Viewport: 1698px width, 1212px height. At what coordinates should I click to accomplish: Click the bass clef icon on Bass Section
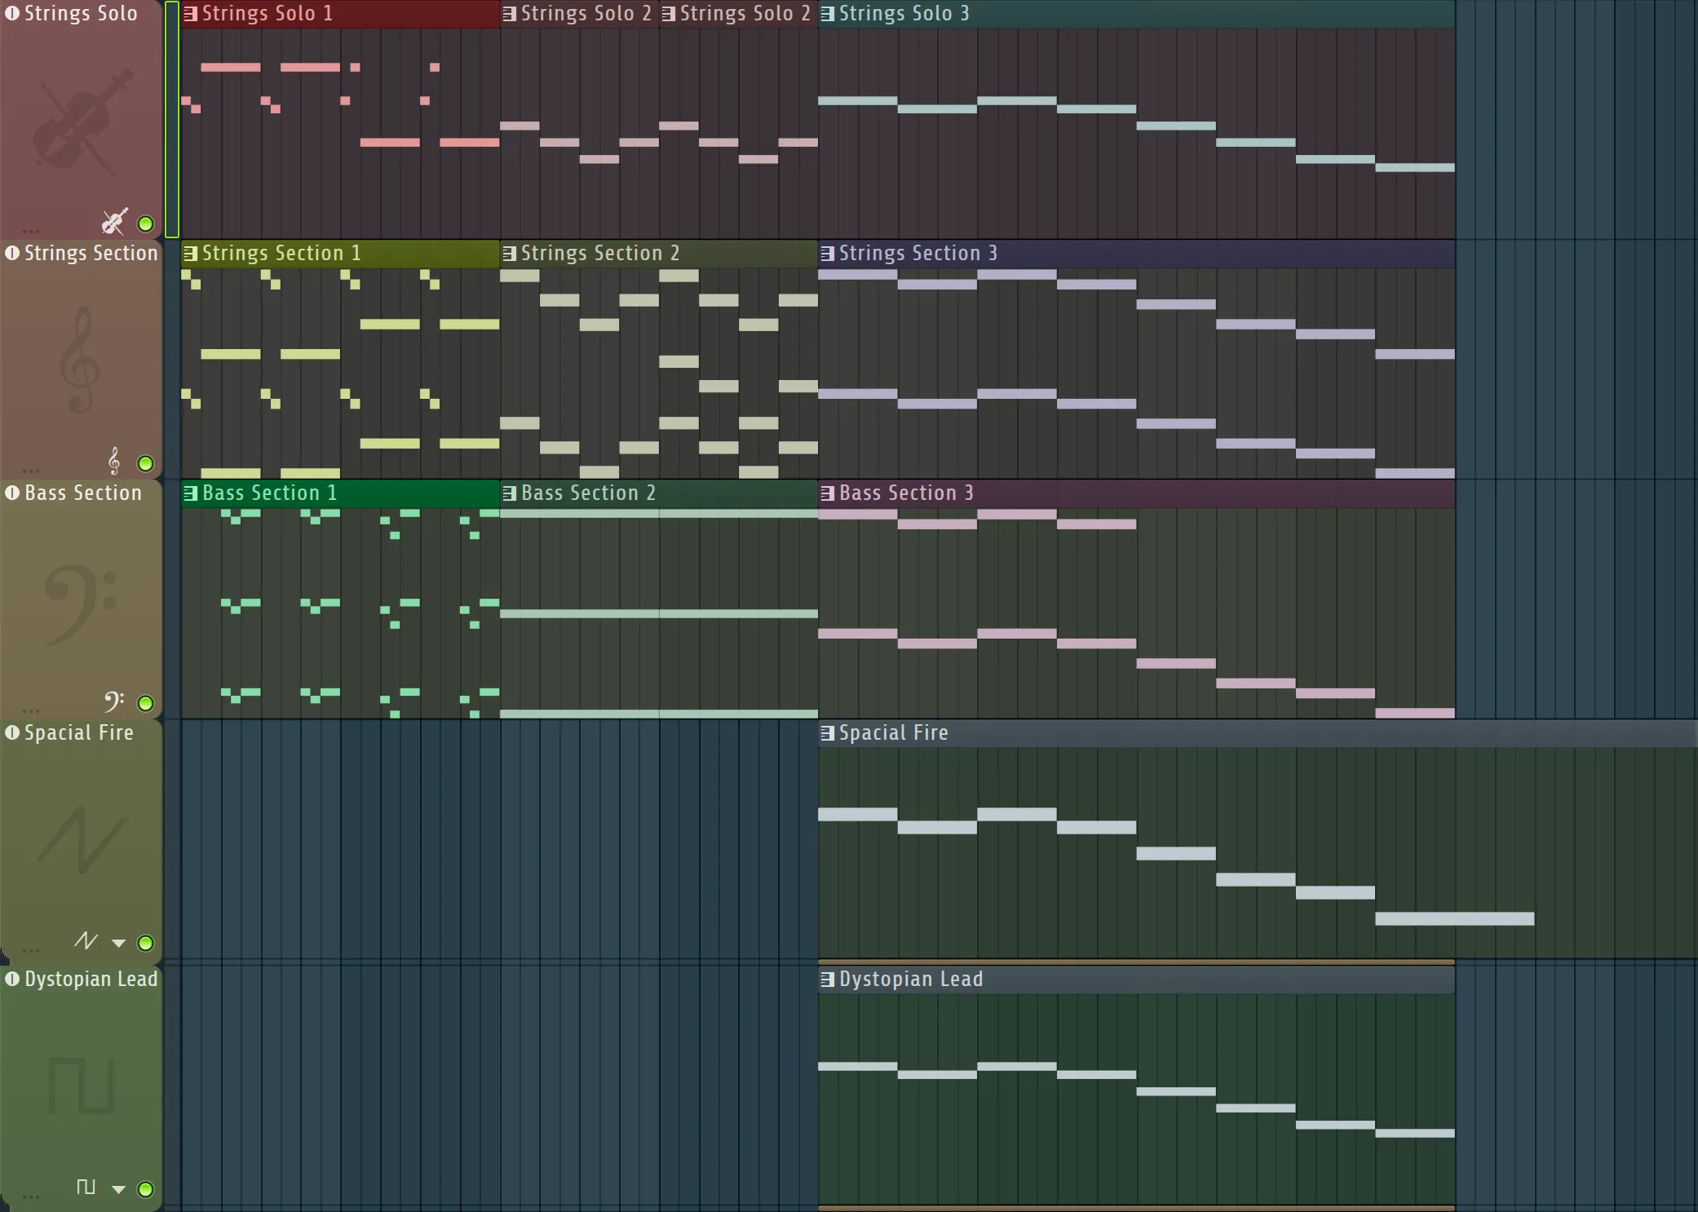(114, 701)
